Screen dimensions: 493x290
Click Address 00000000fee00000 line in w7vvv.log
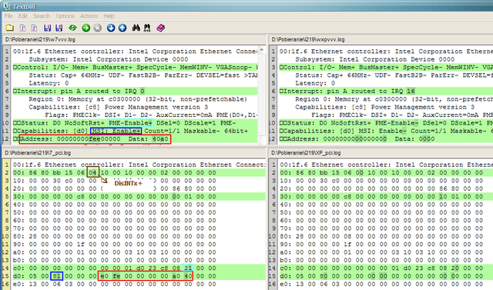[95, 139]
